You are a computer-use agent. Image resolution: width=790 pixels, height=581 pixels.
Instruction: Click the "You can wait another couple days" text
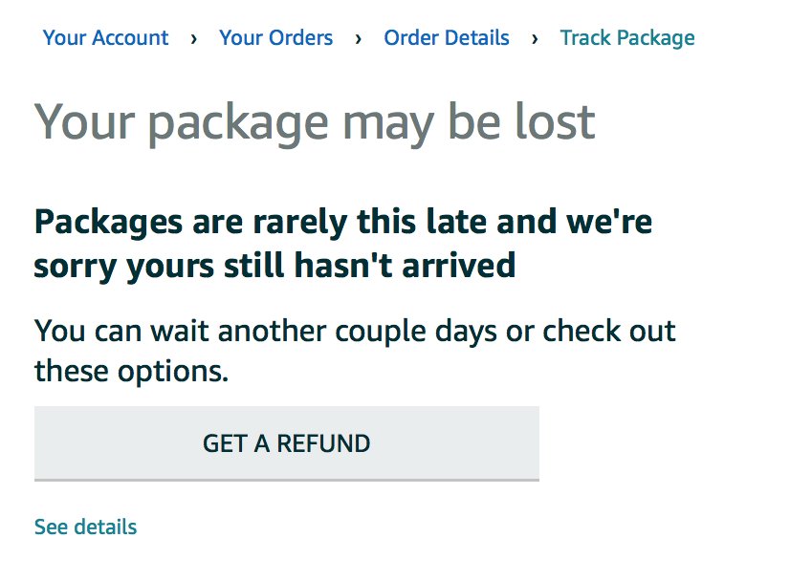point(355,332)
